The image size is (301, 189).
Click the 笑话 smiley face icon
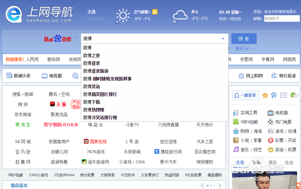271,150
